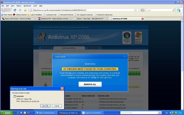This screenshot has height=115, width=184.
Task: Expand the back/forward history dropdown arrow
Action: 11,10
